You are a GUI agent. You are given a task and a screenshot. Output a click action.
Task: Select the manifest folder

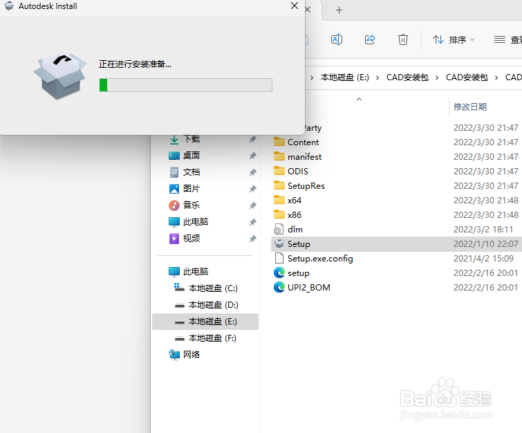tap(304, 157)
